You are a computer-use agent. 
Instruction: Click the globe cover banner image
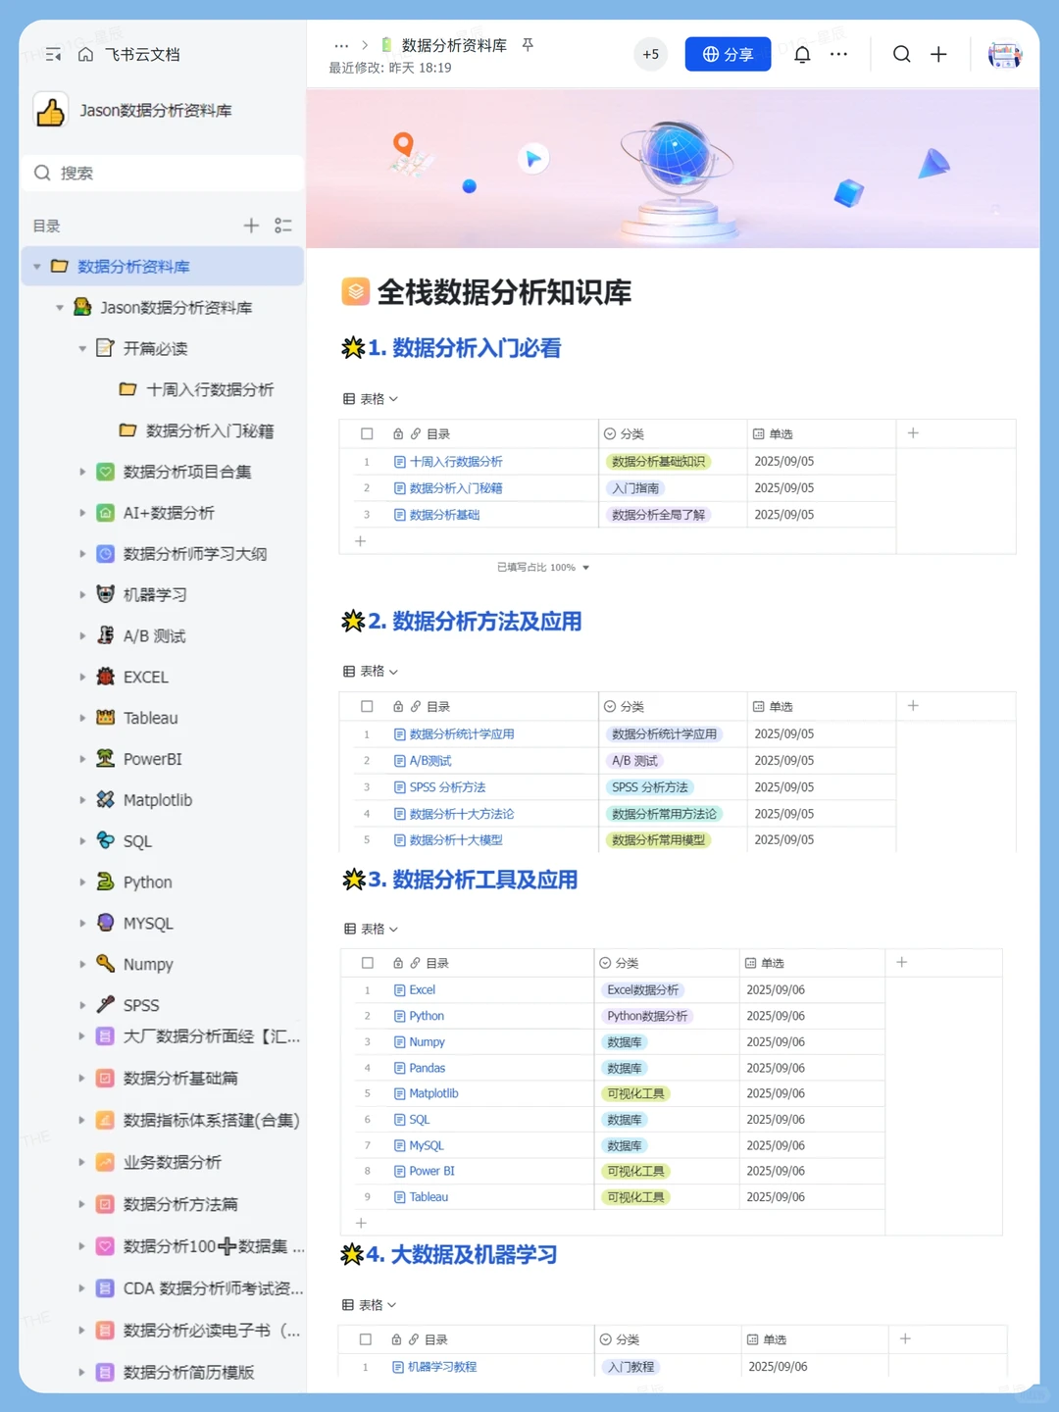tap(673, 169)
